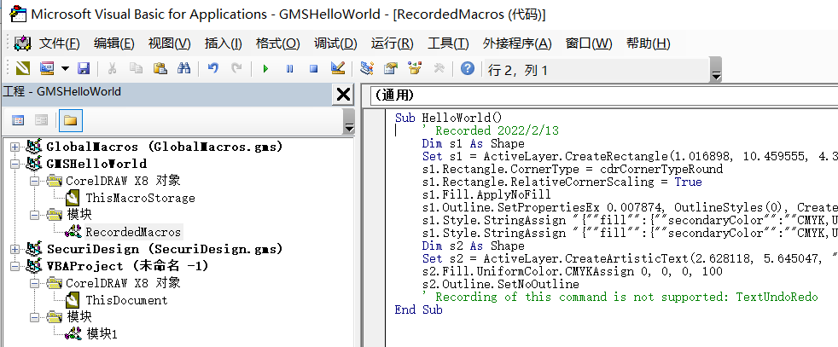The width and height of the screenshot is (838, 347).
Task: Click the Insert UserForm toolbar icon
Action: click(48, 68)
